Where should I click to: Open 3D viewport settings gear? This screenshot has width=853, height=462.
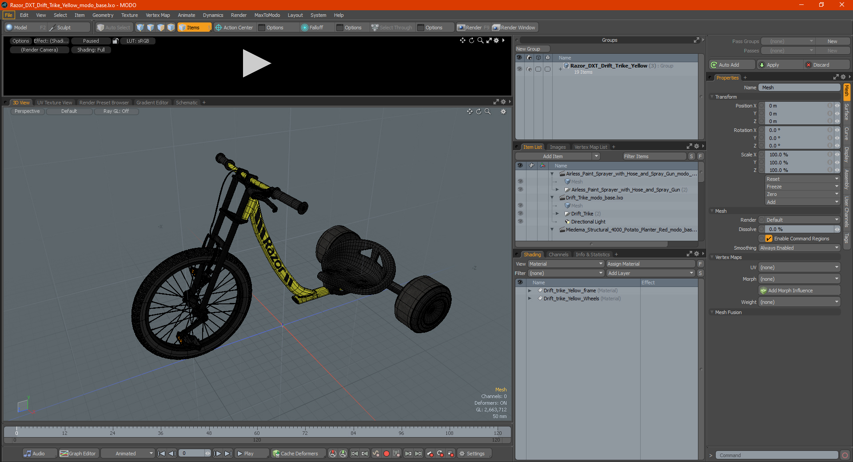(503, 112)
